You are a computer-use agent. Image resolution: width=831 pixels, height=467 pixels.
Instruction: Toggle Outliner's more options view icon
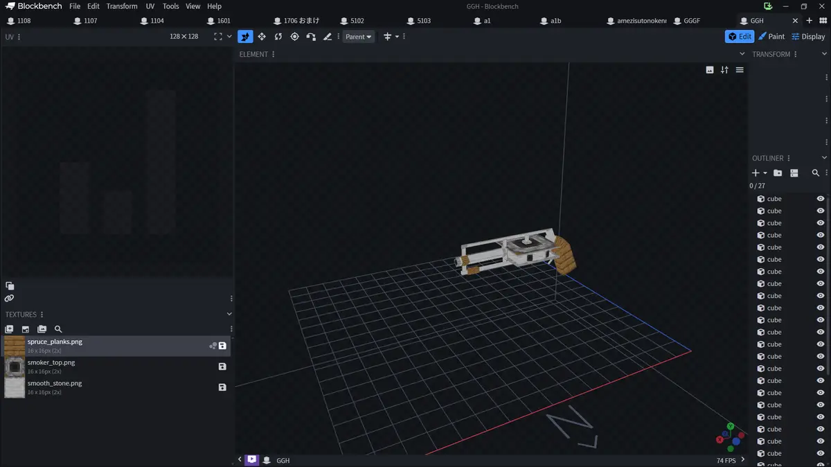tap(794, 173)
